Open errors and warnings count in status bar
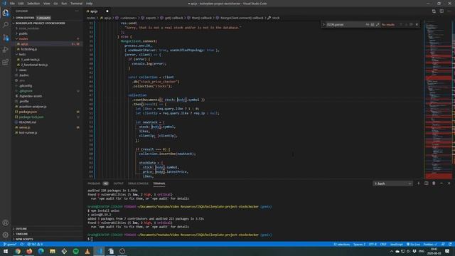Image resolution: width=455 pixels, height=256 pixels. pyautogui.click(x=35, y=245)
